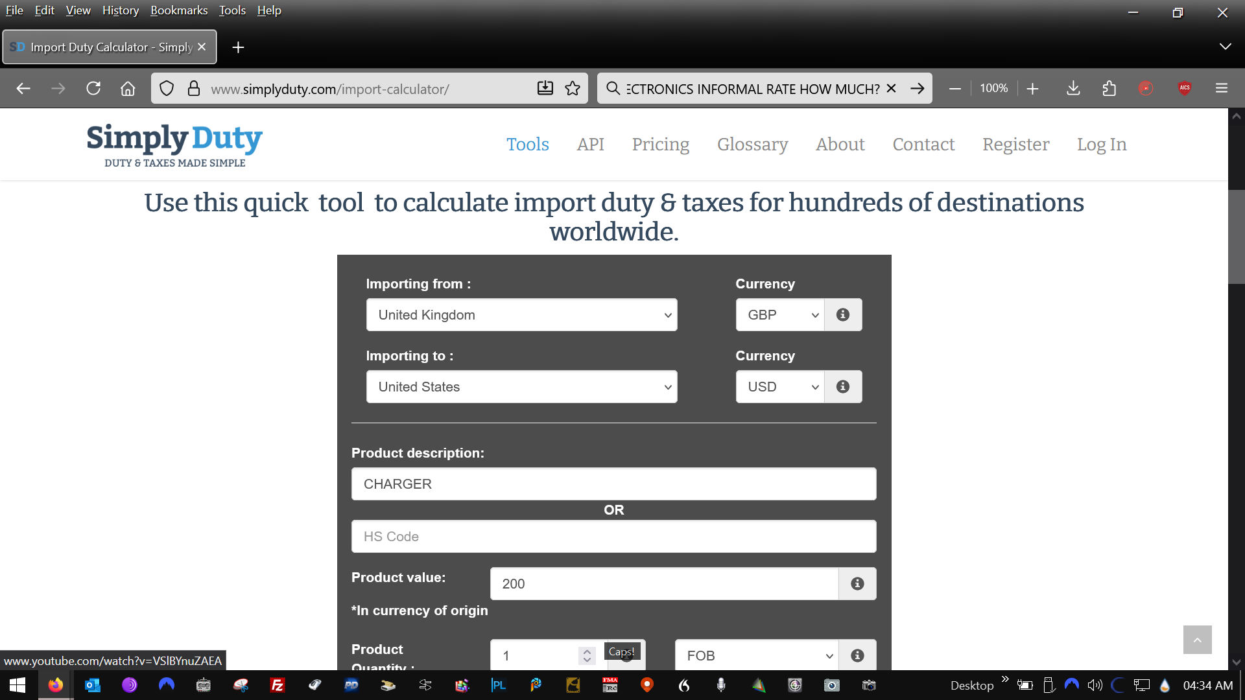This screenshot has width=1245, height=700.
Task: Expand the Importing from country dropdown
Action: 521,315
